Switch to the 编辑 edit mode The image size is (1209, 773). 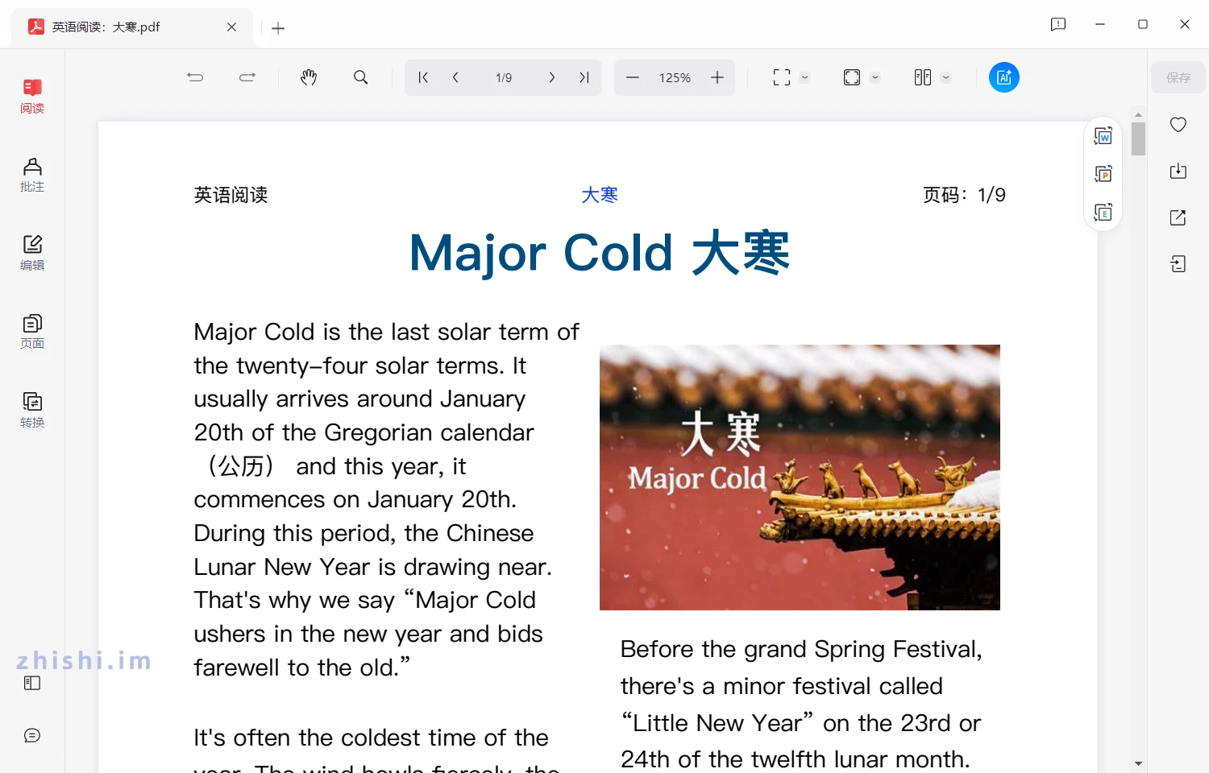pyautogui.click(x=32, y=253)
